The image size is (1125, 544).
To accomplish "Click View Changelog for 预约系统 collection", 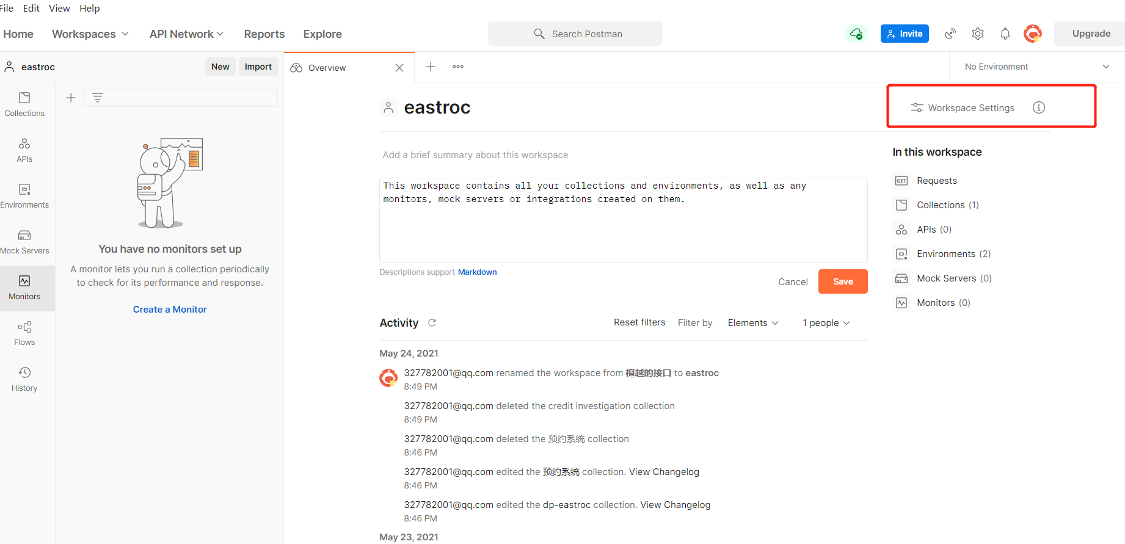I will click(x=664, y=472).
